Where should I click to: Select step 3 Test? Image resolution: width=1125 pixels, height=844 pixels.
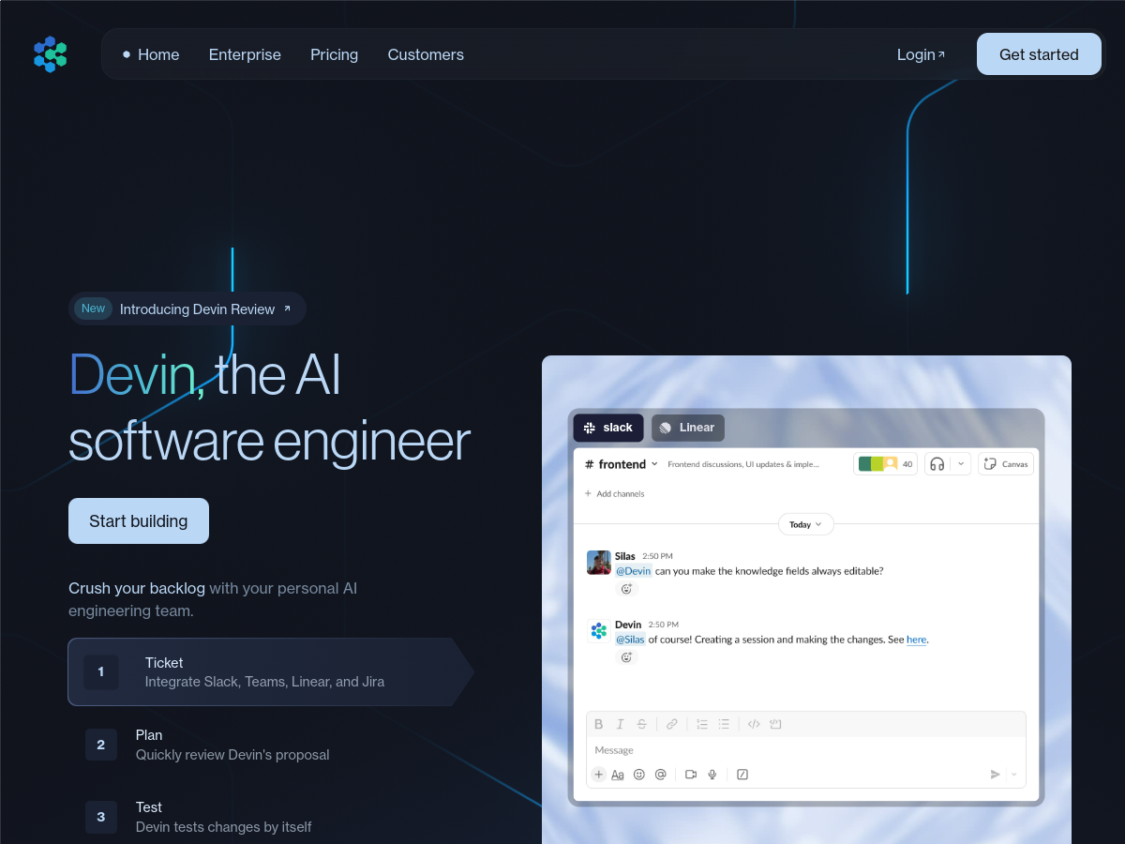(x=270, y=817)
